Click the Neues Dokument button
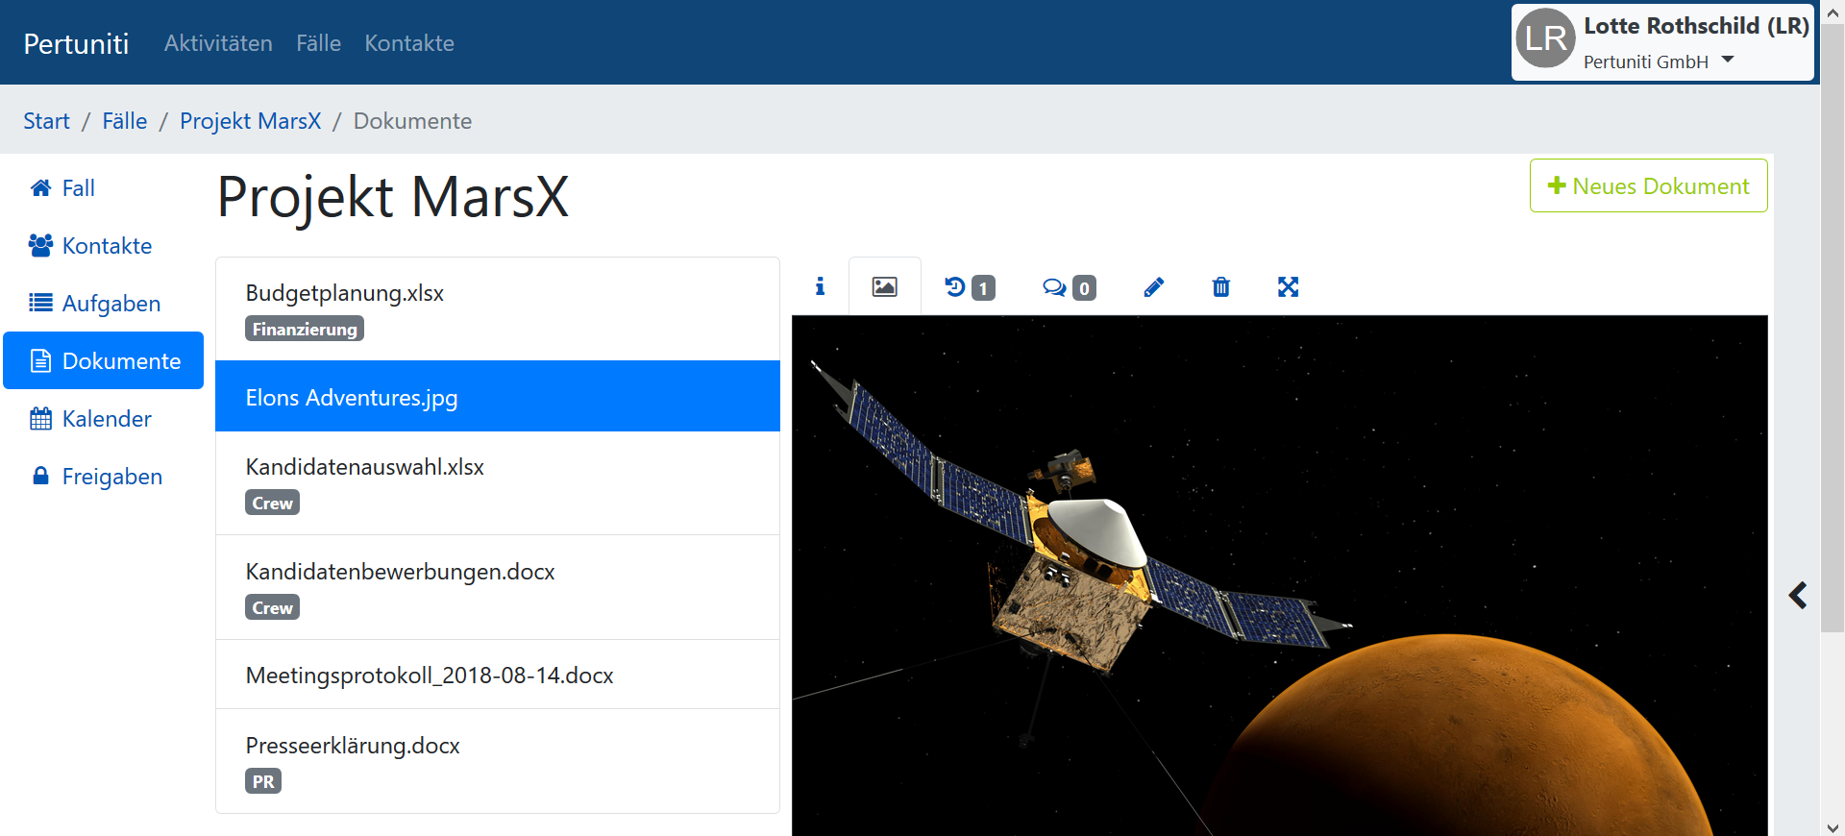 (x=1647, y=185)
